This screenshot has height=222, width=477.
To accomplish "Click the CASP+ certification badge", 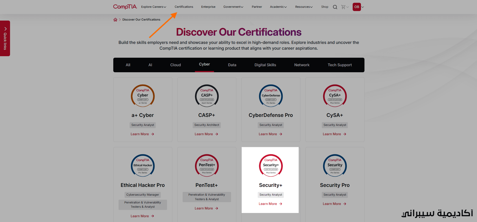I will pos(207,96).
